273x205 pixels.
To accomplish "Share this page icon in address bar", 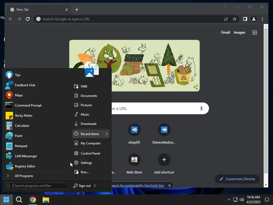I will tap(226, 19).
